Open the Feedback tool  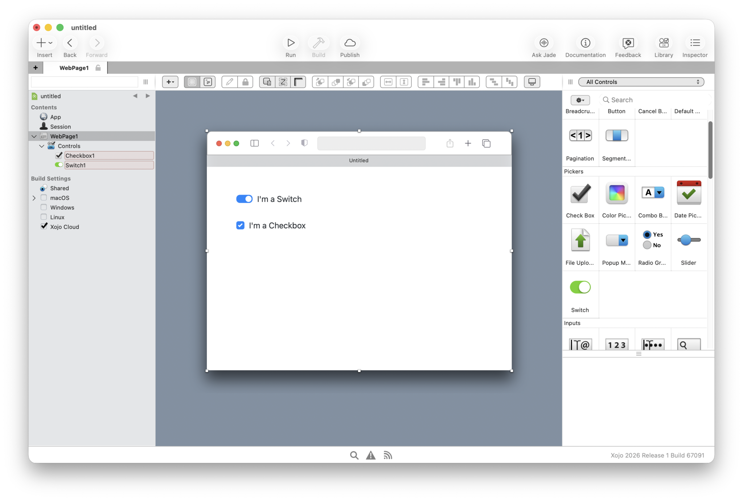(628, 43)
